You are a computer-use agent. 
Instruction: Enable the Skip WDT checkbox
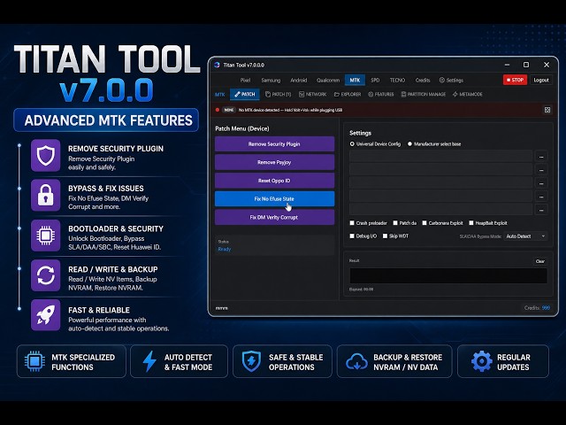pos(386,236)
